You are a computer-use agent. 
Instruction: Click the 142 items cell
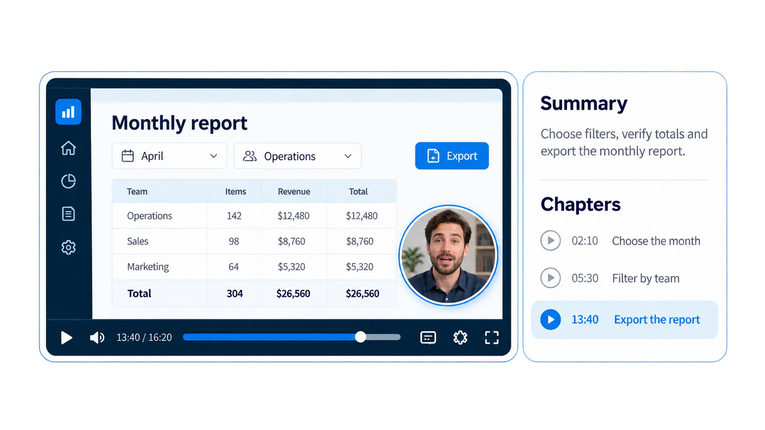(234, 216)
